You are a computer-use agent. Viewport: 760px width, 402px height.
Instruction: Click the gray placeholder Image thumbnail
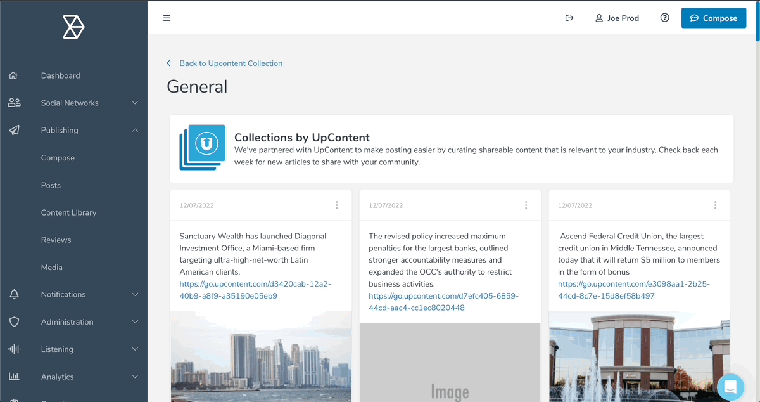point(450,363)
